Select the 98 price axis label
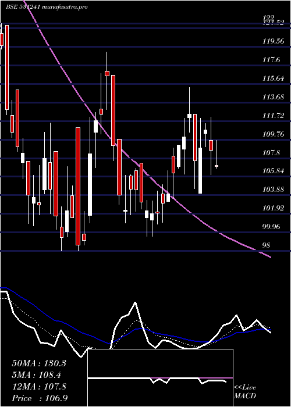 pyautogui.click(x=267, y=245)
